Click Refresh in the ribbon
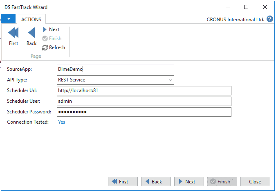The height and width of the screenshot is (192, 276). point(54,47)
